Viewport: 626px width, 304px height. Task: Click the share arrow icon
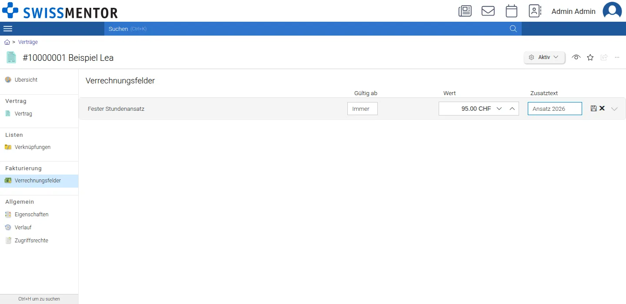[x=604, y=57]
